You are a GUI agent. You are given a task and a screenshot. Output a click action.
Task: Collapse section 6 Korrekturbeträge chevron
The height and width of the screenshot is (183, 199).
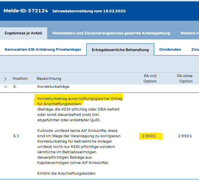click(6, 87)
